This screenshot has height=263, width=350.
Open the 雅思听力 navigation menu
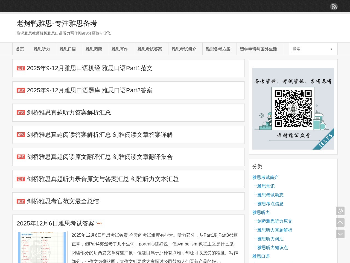click(x=42, y=49)
